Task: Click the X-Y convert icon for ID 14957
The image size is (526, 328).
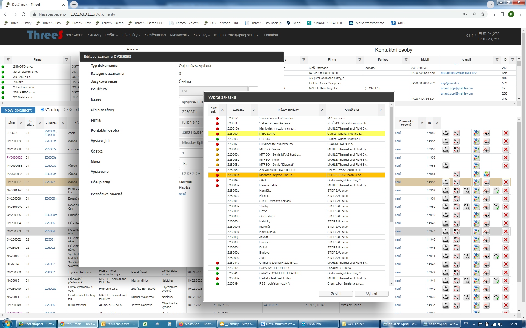Action: pyautogui.click(x=456, y=141)
